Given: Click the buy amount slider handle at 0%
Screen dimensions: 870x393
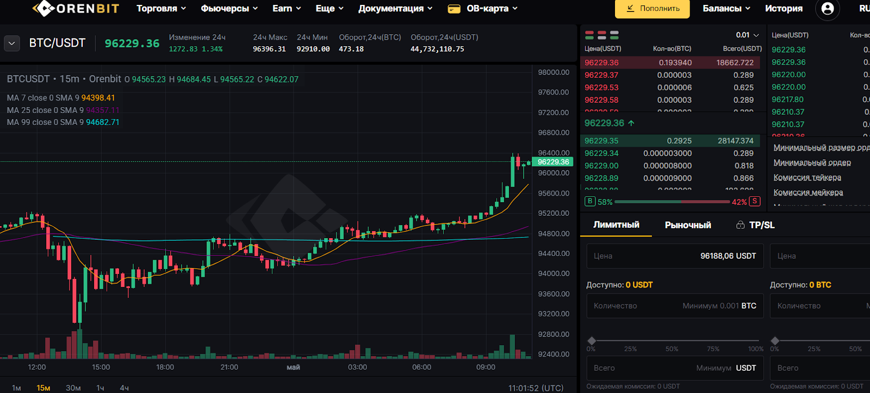Looking at the screenshot, I should click(x=592, y=341).
